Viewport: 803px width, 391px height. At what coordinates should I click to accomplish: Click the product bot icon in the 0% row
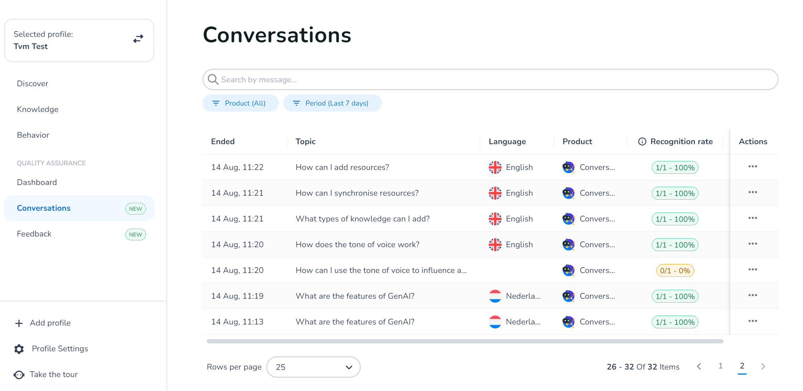point(569,270)
